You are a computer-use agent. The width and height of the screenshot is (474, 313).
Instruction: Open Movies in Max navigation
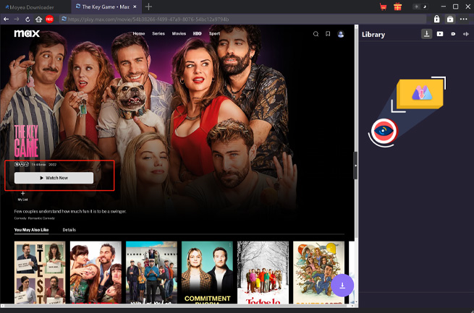(178, 34)
